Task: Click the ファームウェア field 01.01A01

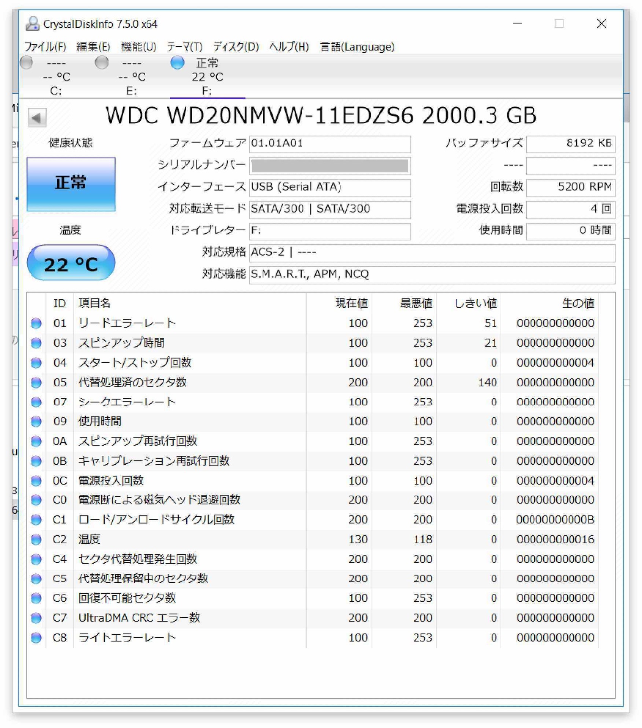Action: click(x=330, y=144)
